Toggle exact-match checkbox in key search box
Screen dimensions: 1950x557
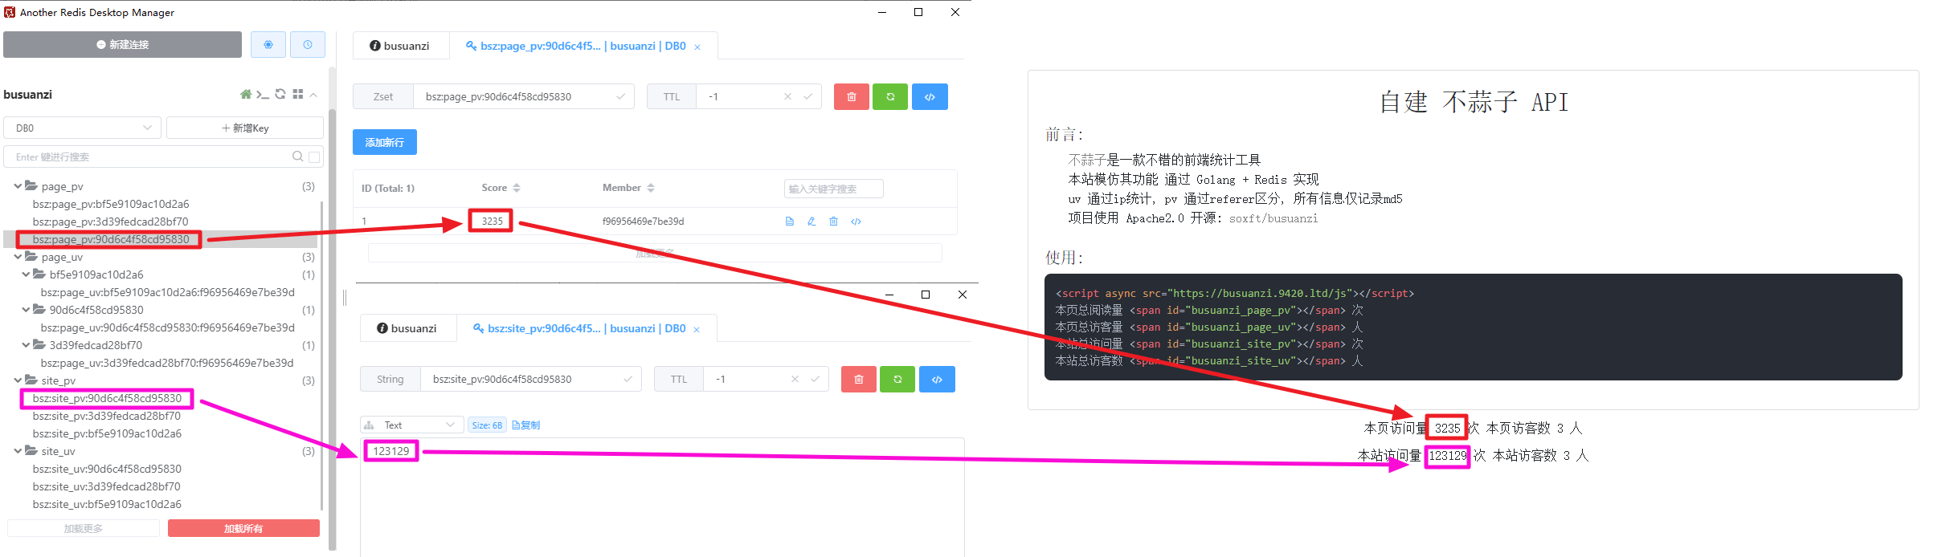coord(314,157)
